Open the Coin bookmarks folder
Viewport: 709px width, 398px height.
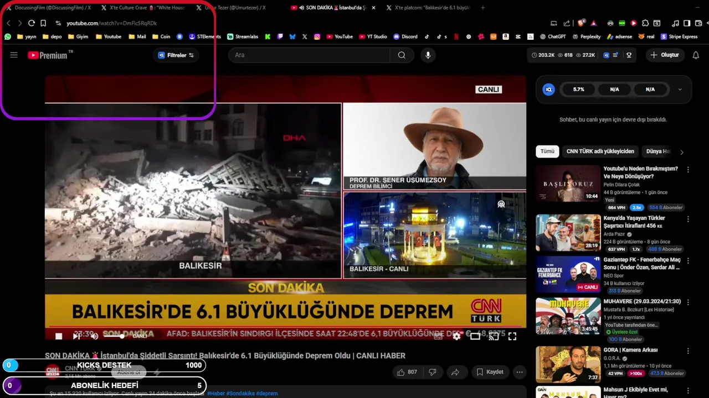click(161, 36)
